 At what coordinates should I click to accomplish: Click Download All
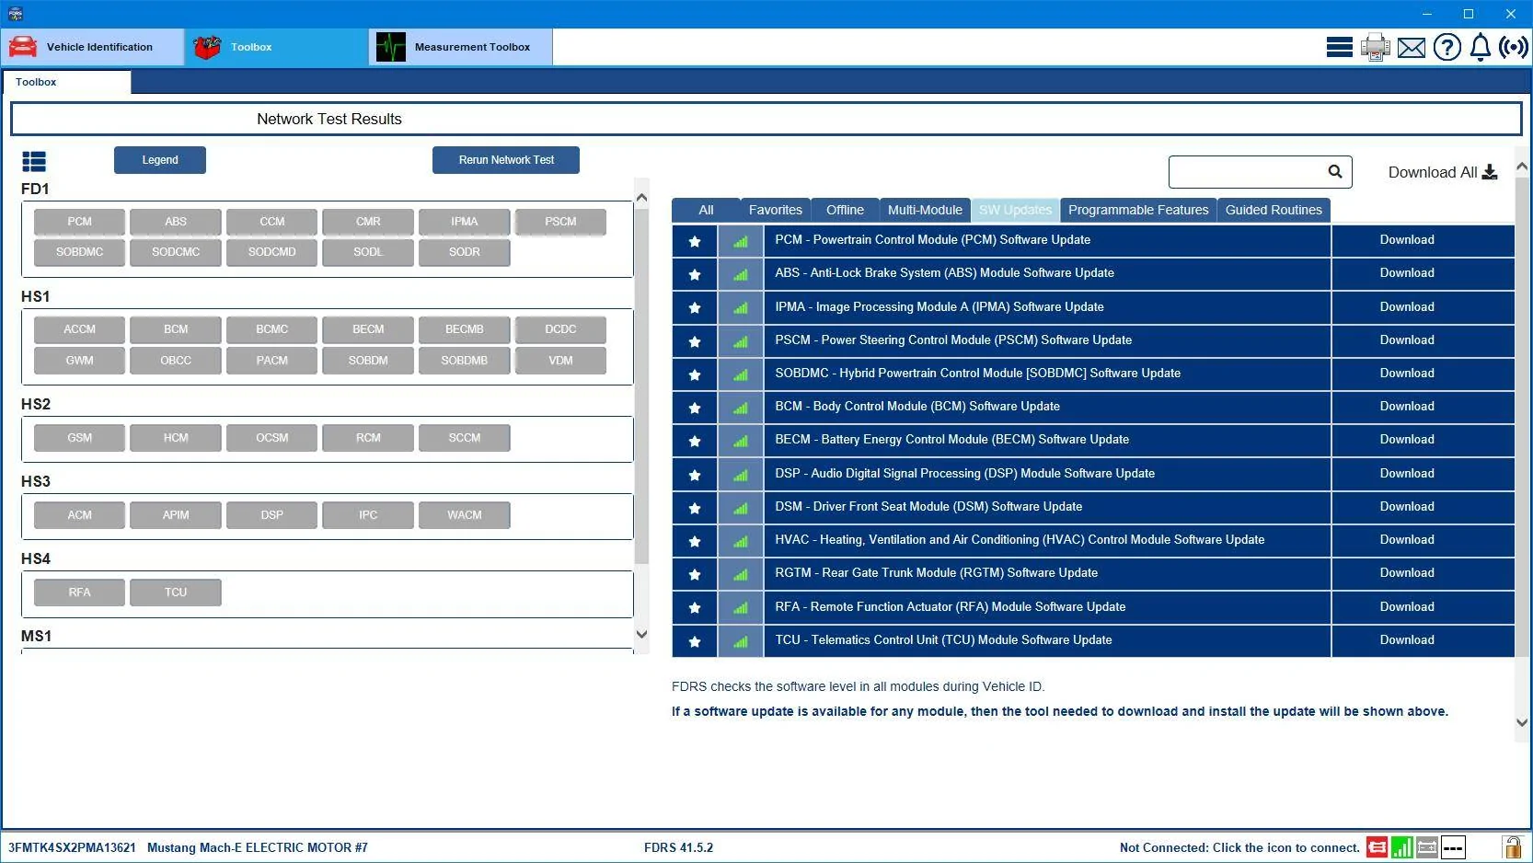pyautogui.click(x=1443, y=172)
